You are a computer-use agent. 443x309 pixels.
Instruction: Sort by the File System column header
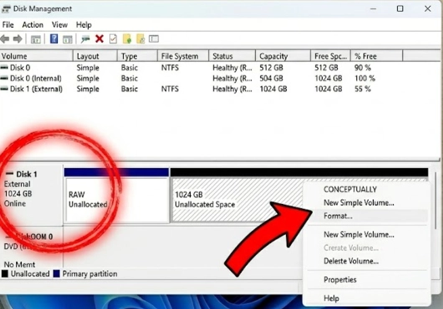point(183,56)
